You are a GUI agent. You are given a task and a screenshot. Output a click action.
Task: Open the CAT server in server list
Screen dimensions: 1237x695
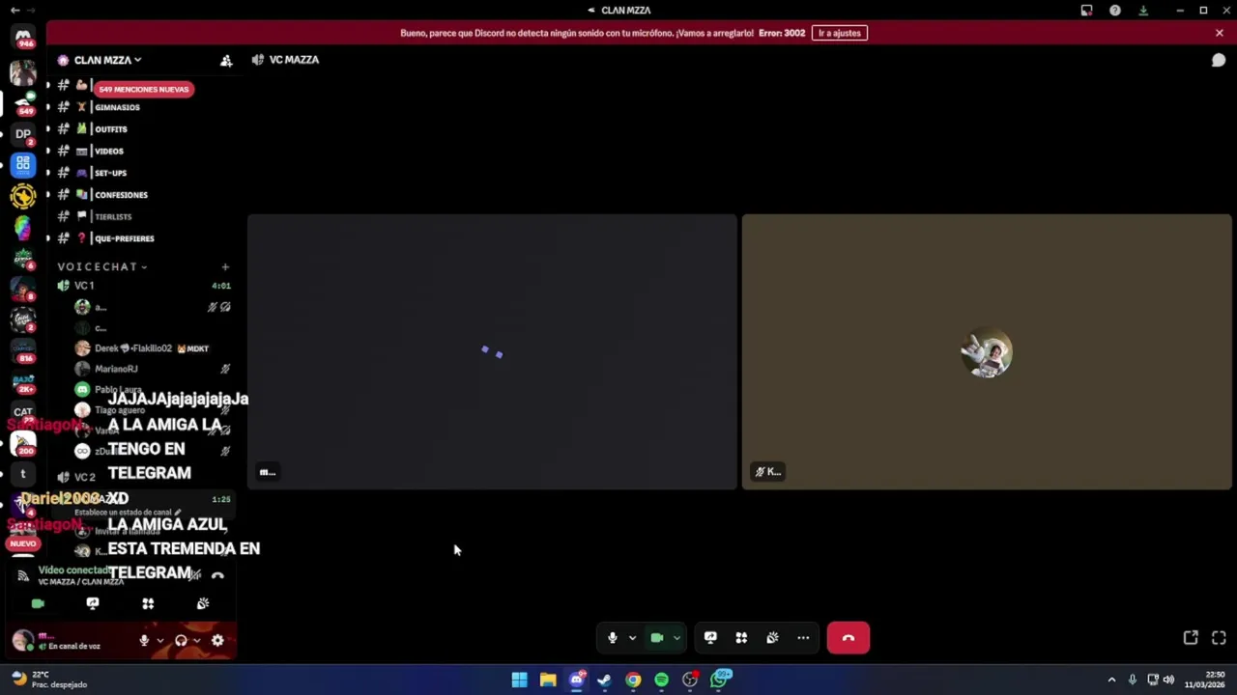[x=23, y=412]
